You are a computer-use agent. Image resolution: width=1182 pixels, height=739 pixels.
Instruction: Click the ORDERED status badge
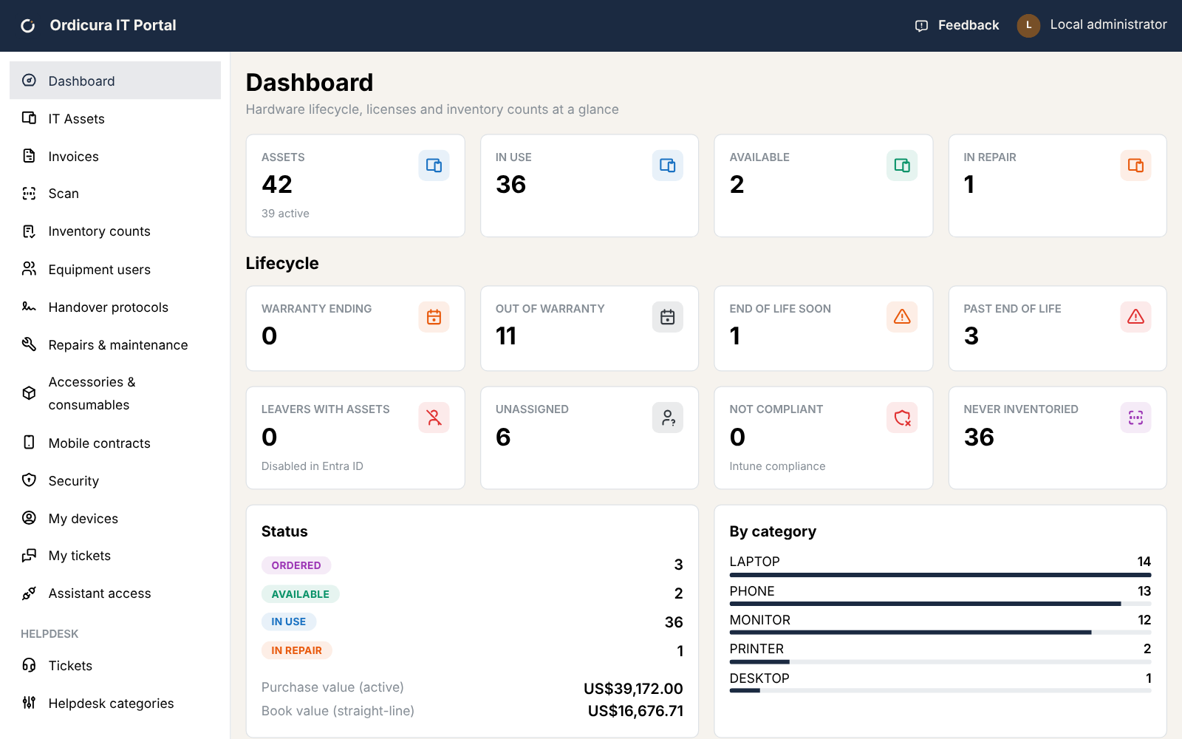click(296, 565)
